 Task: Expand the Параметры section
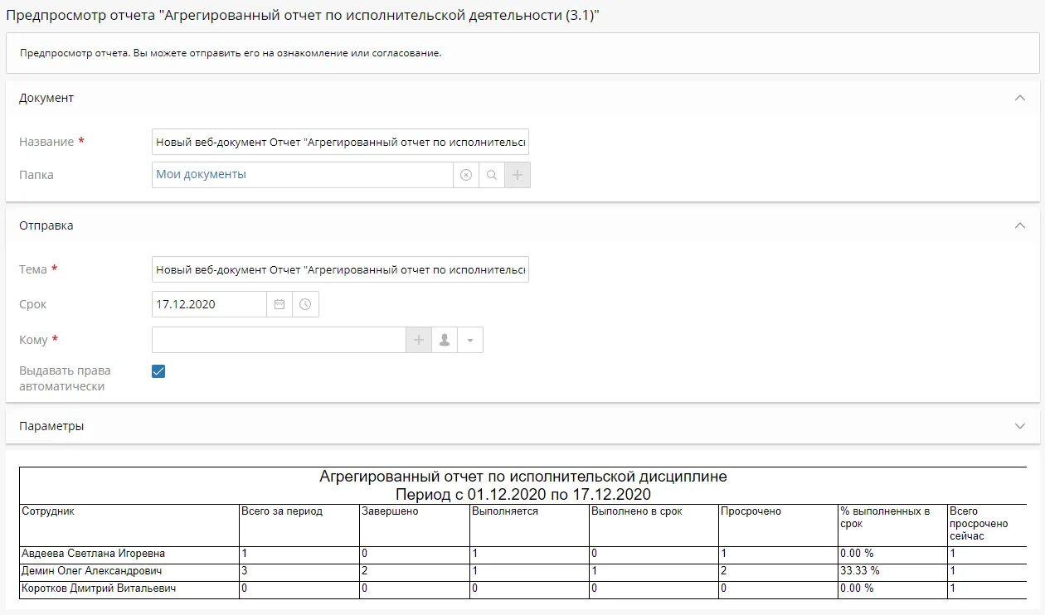[1020, 426]
